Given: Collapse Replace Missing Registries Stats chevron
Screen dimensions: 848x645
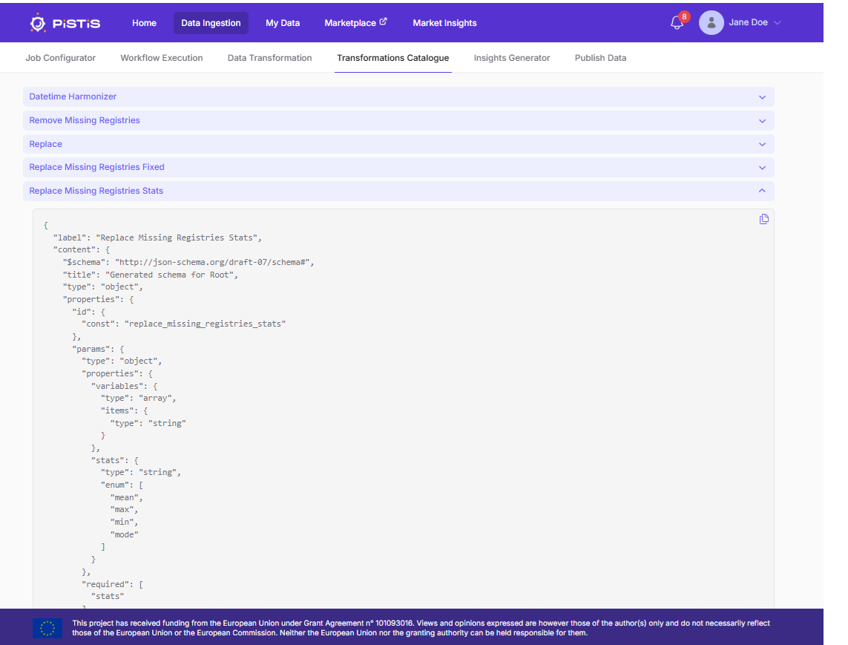Looking at the screenshot, I should coord(762,191).
